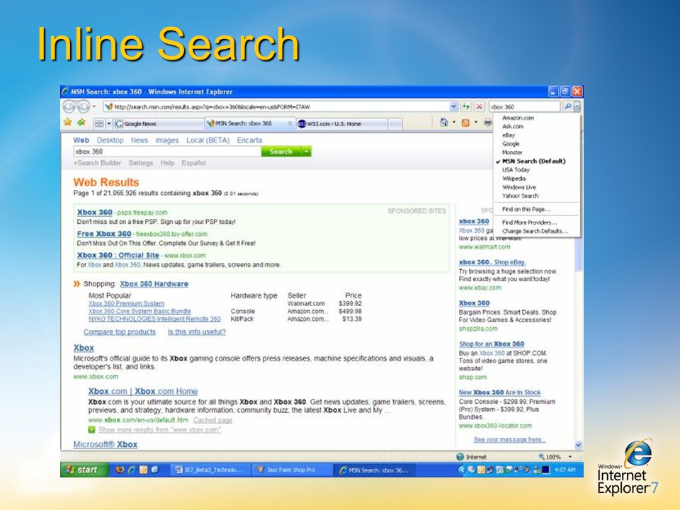Open the News search category

click(x=140, y=140)
